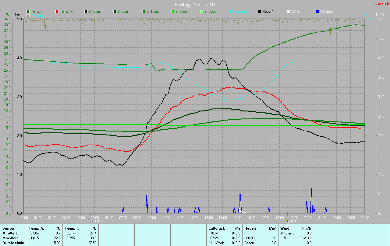Image resolution: width=390 pixels, height=246 pixels.
Task: Click the blue Windböen legend square
Action: coord(317,12)
